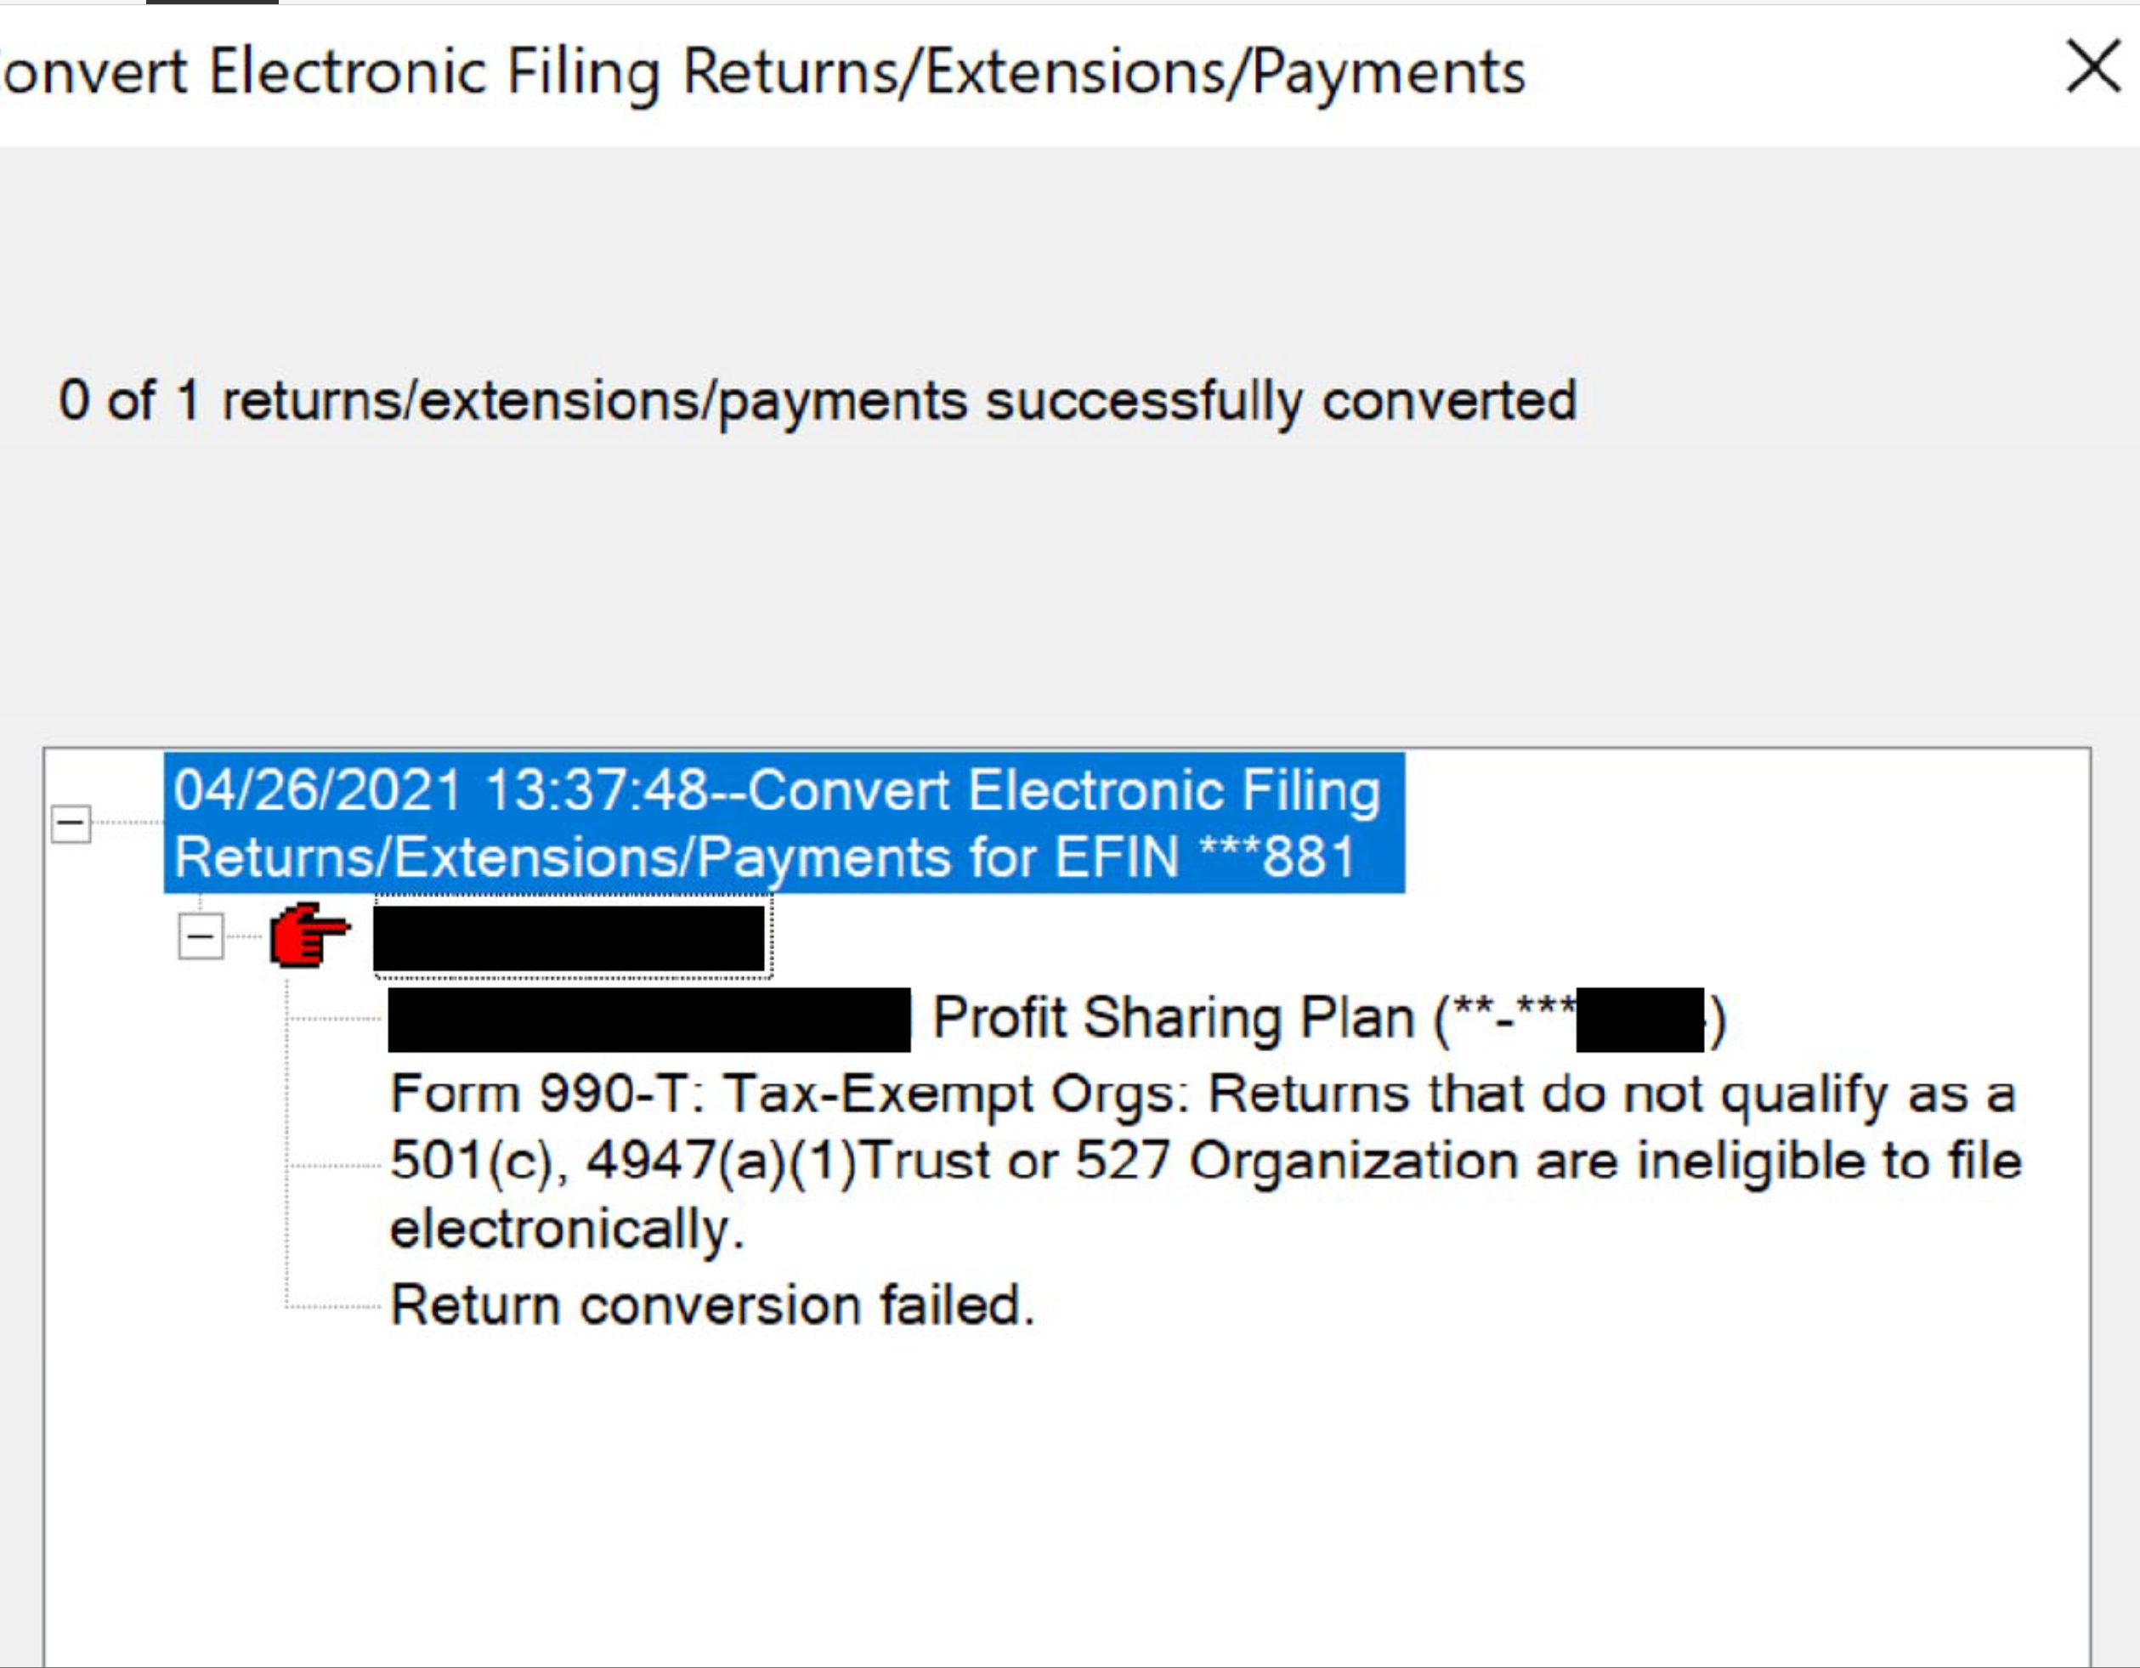Click the dialog title bar text
Screen dimensions: 2140x1668
click(764, 71)
